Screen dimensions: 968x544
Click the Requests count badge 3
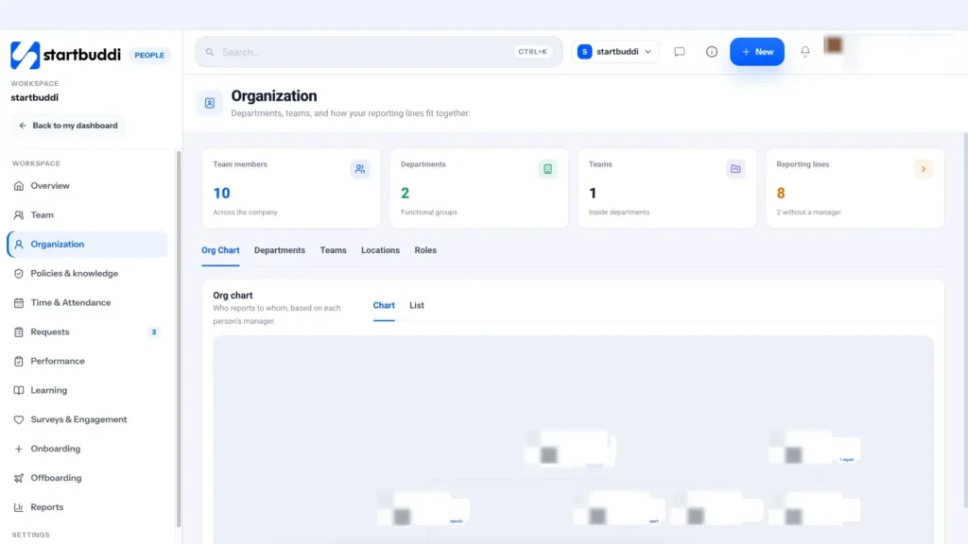coord(154,331)
